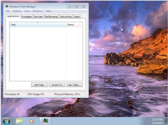Switch to the Services tab
This screenshot has width=168, height=125.
[38, 17]
